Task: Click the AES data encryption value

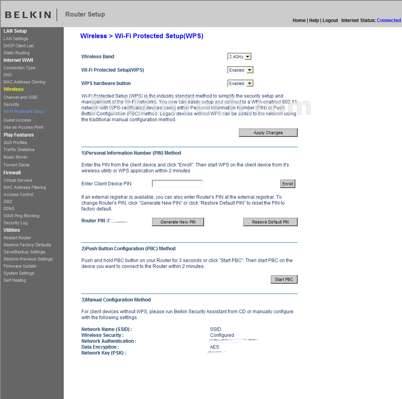Action: [x=215, y=347]
